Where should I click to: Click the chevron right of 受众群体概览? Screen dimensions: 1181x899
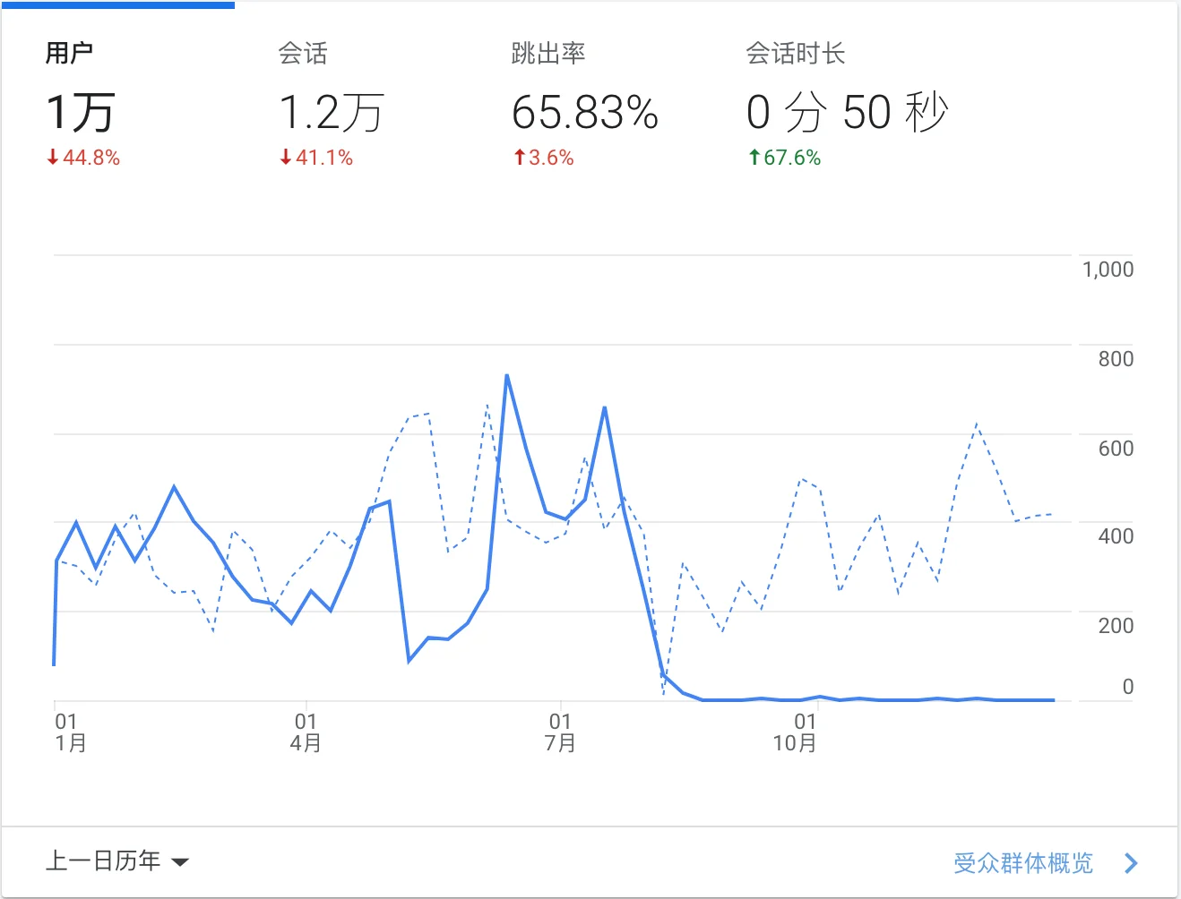coord(1131,863)
